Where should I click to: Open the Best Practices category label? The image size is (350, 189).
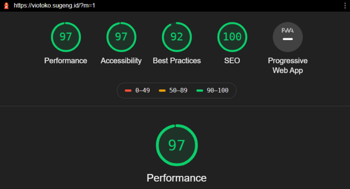177,61
